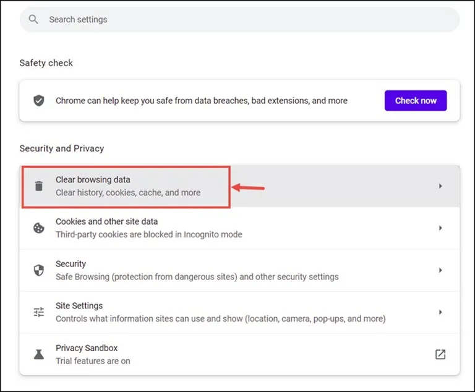Click 'Third-party cookies are blocked in Incognito mode'

pos(149,234)
